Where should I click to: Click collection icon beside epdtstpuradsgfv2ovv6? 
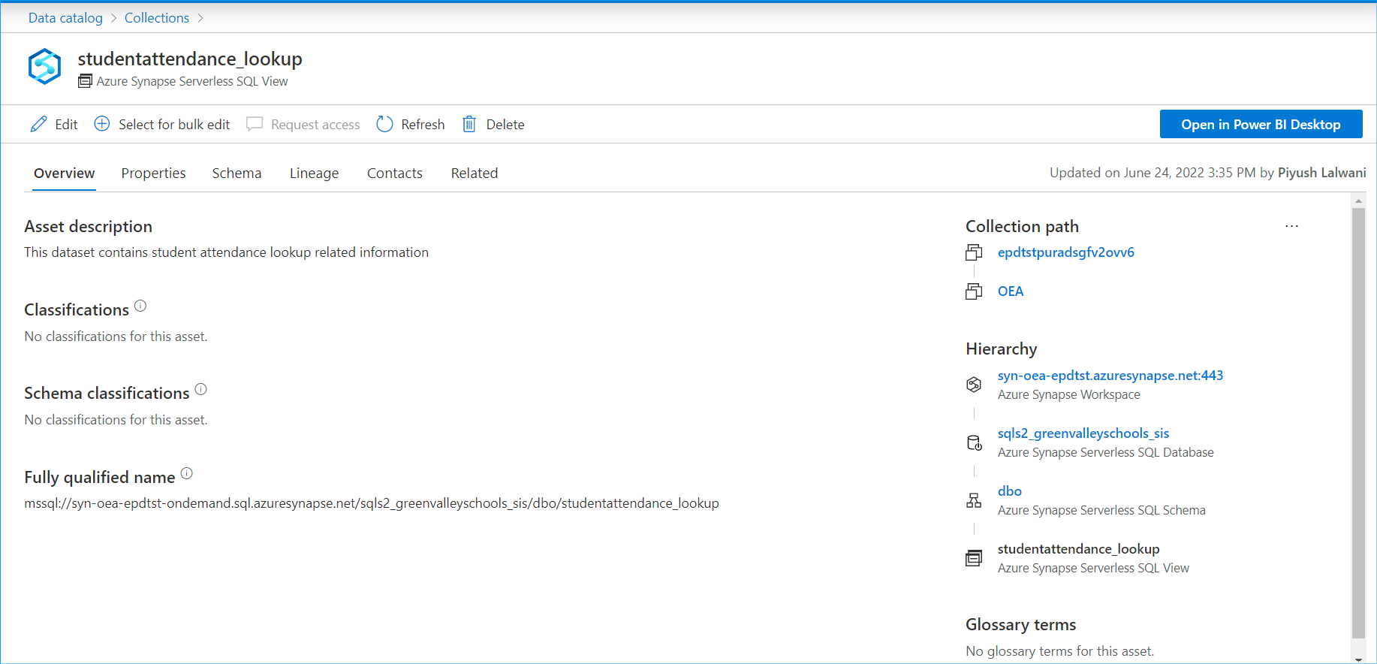(x=974, y=252)
